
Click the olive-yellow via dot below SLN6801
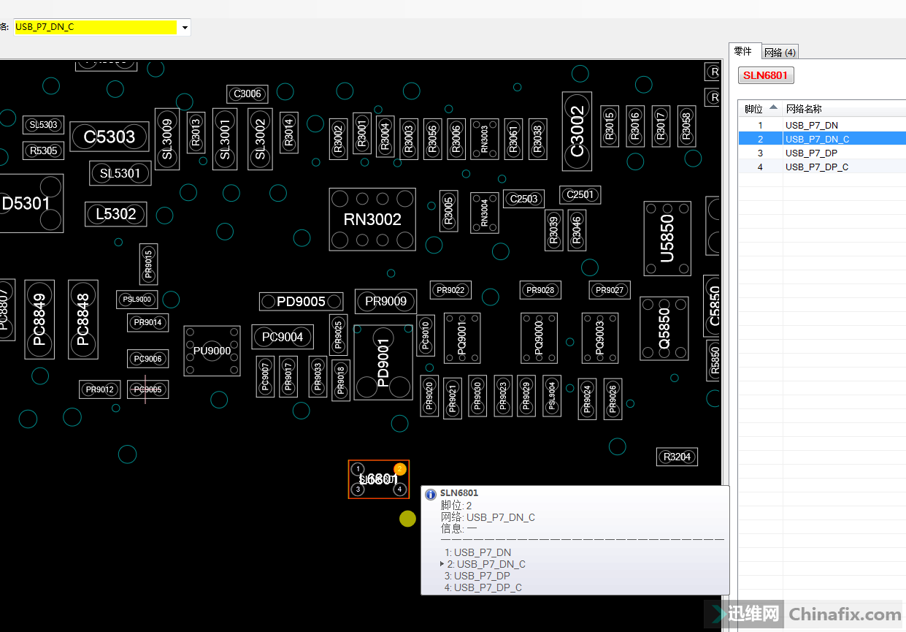click(407, 519)
